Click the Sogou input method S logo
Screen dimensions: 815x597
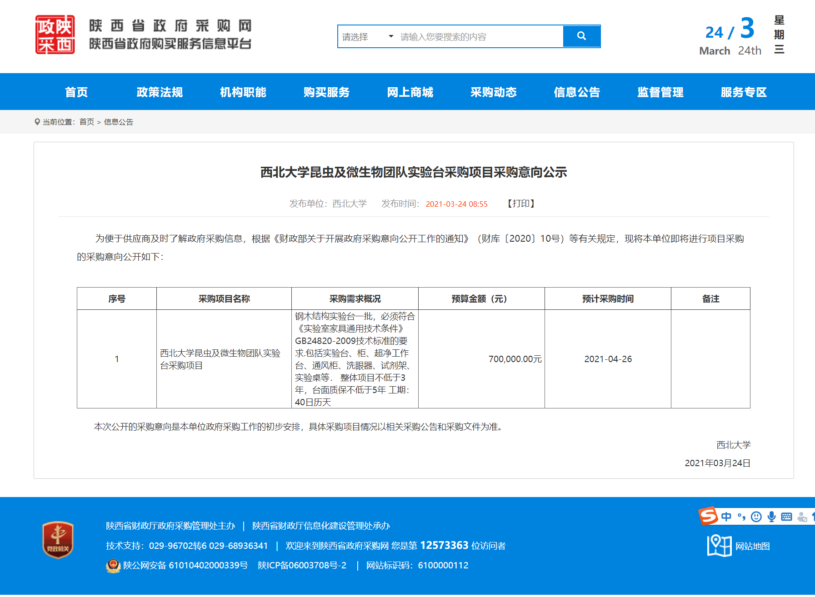(708, 516)
